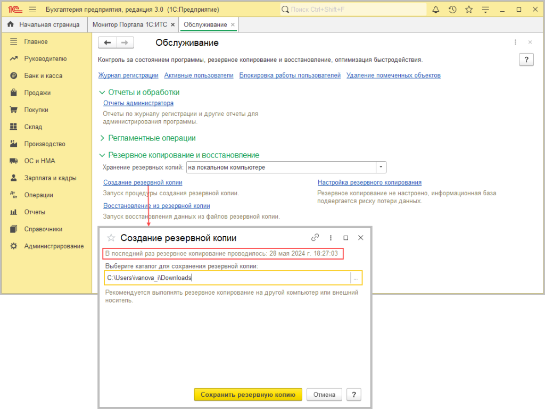Maximize the Создание резервной копии dialog
545x409 pixels.
click(x=346, y=238)
